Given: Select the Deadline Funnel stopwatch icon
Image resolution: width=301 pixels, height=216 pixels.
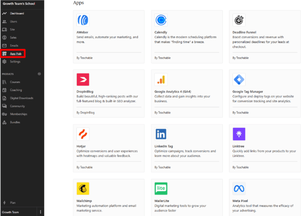Looking at the screenshot, I should [x=239, y=20].
